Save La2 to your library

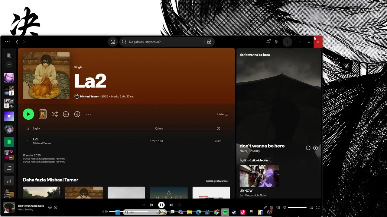coord(66,114)
